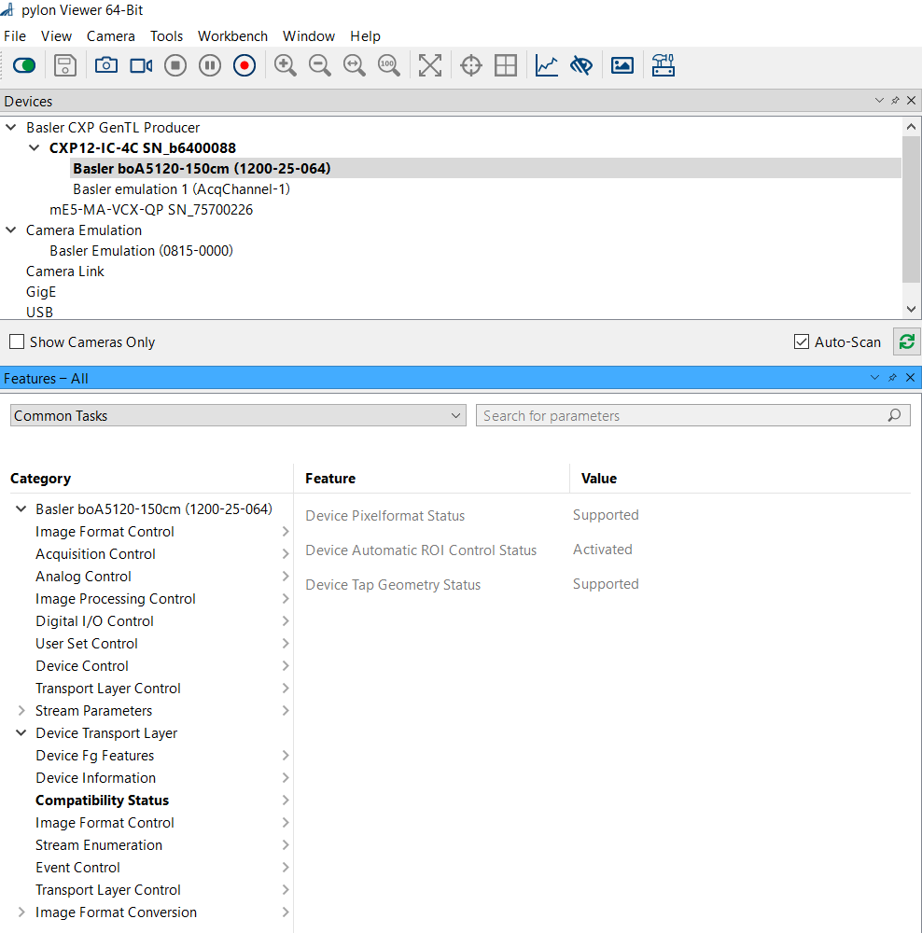
Task: Close the Features panel
Action: (x=910, y=378)
